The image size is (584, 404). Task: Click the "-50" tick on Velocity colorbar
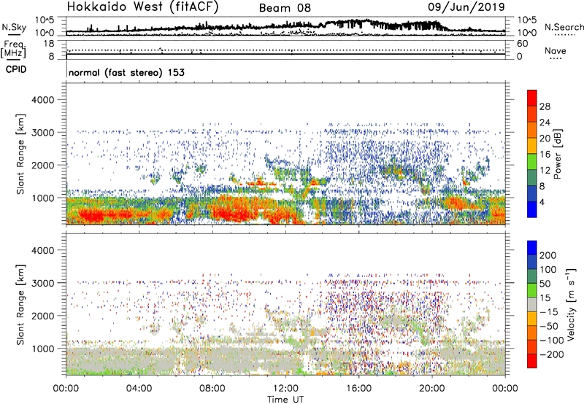[549, 326]
